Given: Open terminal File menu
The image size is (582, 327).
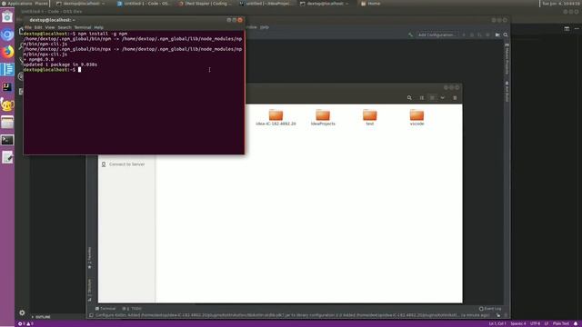Looking at the screenshot, I should (28, 27).
